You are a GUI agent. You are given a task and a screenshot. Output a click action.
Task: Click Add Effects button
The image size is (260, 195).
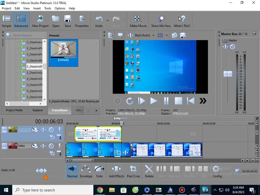coord(116,171)
